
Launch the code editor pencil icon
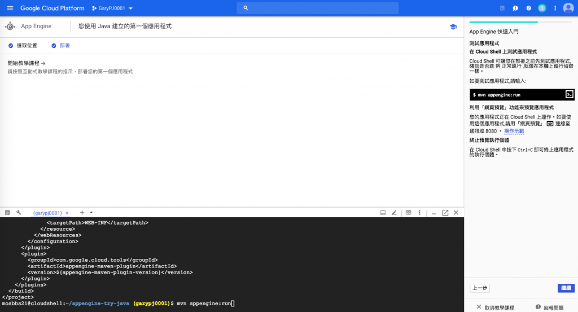[x=394, y=213]
